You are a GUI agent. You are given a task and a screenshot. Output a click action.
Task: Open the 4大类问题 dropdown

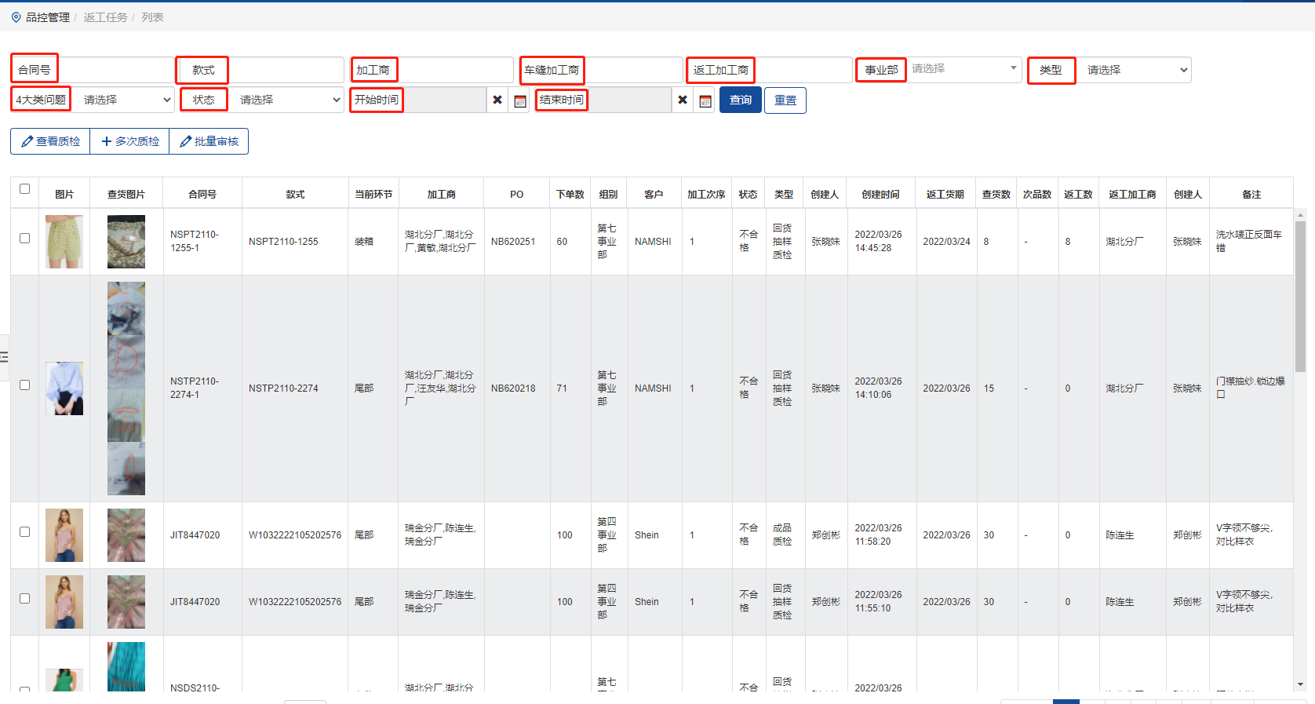point(126,100)
